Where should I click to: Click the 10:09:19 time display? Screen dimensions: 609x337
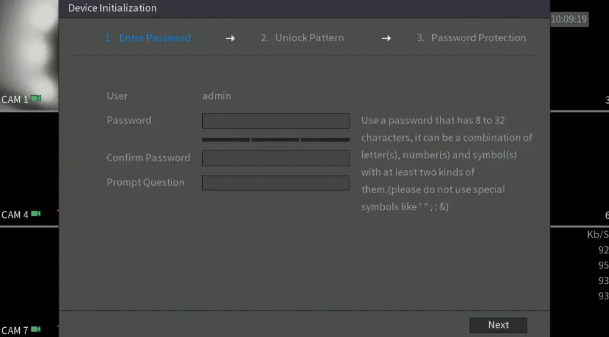tap(568, 19)
